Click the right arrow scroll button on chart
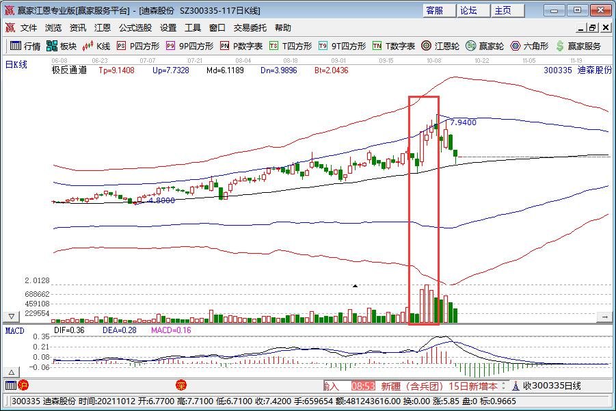 (604, 317)
